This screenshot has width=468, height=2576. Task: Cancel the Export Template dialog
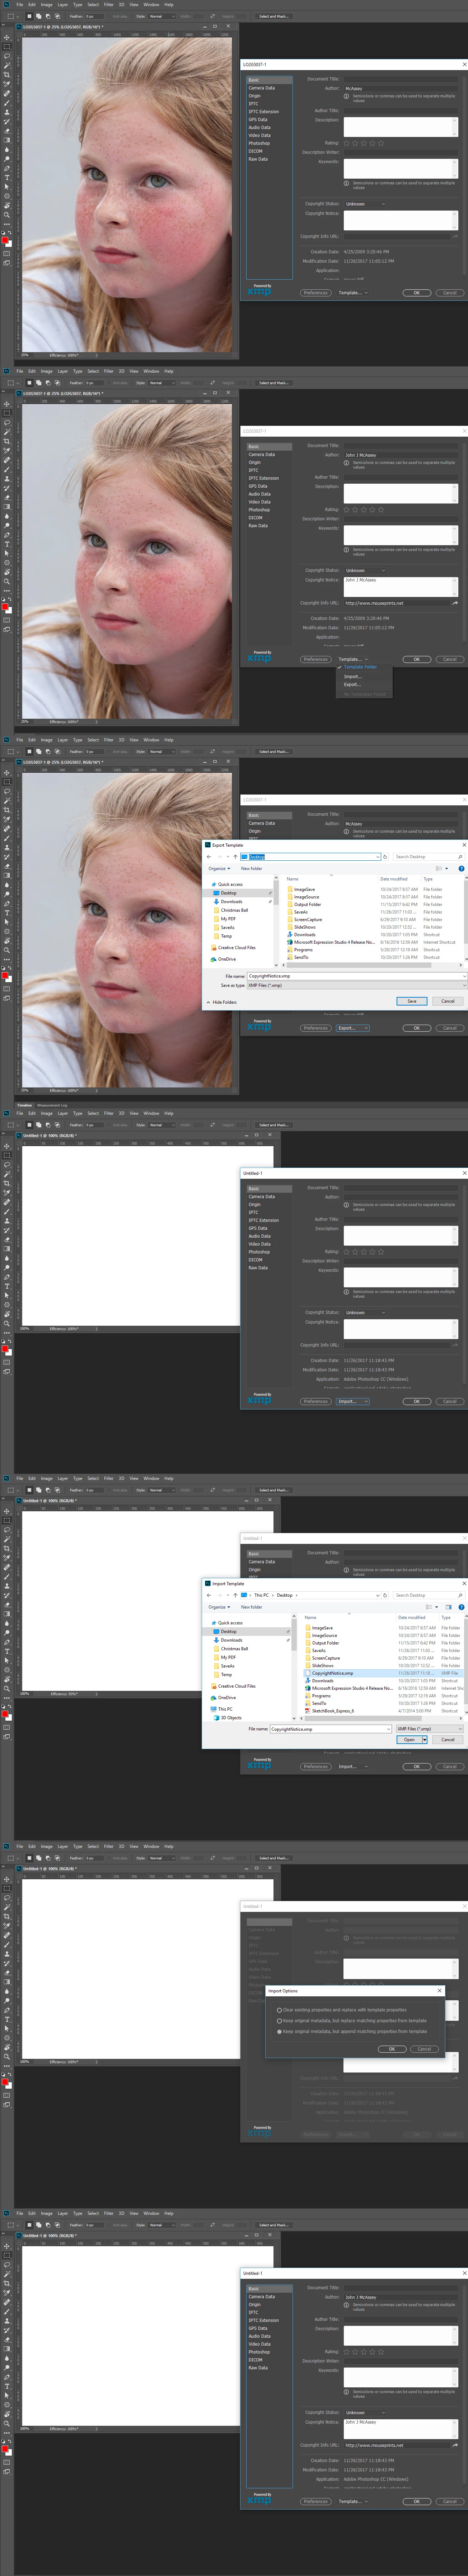[448, 1001]
